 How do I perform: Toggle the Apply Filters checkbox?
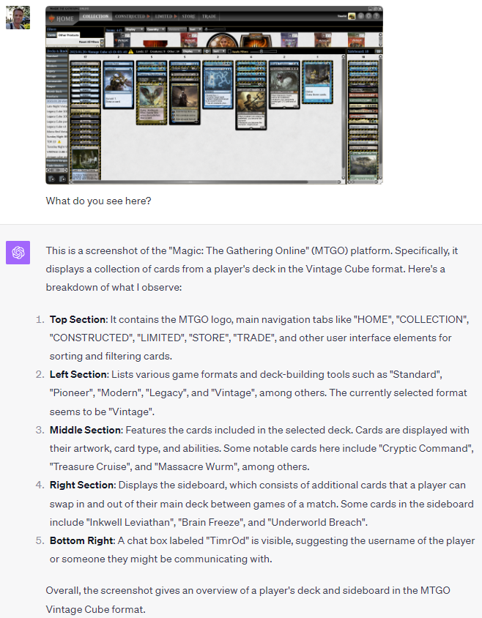(229, 51)
